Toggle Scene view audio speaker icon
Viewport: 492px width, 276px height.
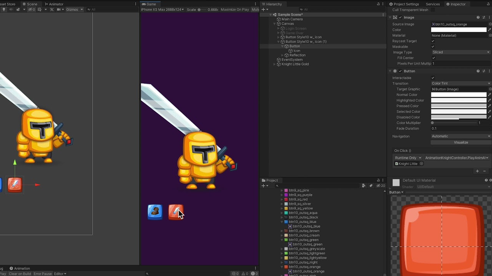point(11,10)
